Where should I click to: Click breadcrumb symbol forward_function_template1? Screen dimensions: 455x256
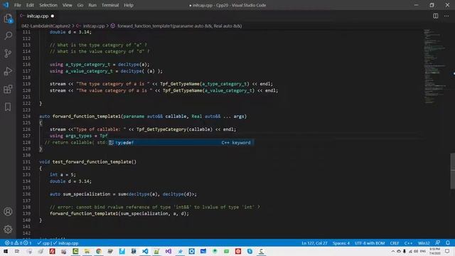click(x=179, y=26)
